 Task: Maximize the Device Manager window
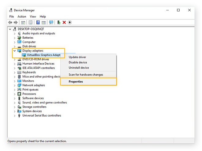tap(178, 10)
